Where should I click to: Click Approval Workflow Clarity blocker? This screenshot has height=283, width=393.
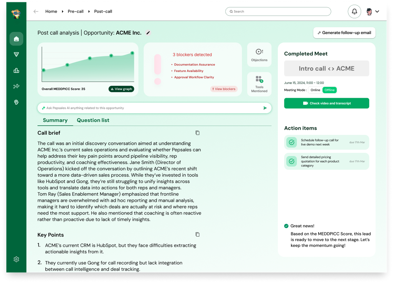[x=194, y=77]
